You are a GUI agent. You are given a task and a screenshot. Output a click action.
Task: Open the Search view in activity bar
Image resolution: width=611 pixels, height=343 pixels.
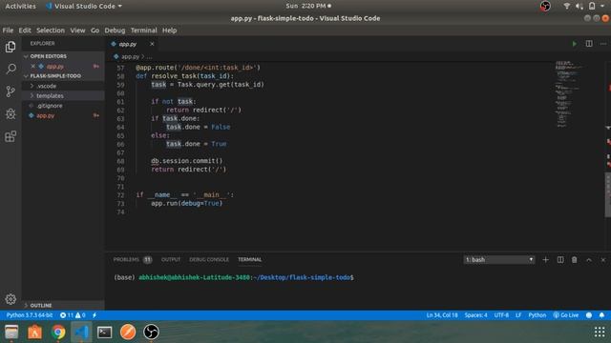[11, 70]
